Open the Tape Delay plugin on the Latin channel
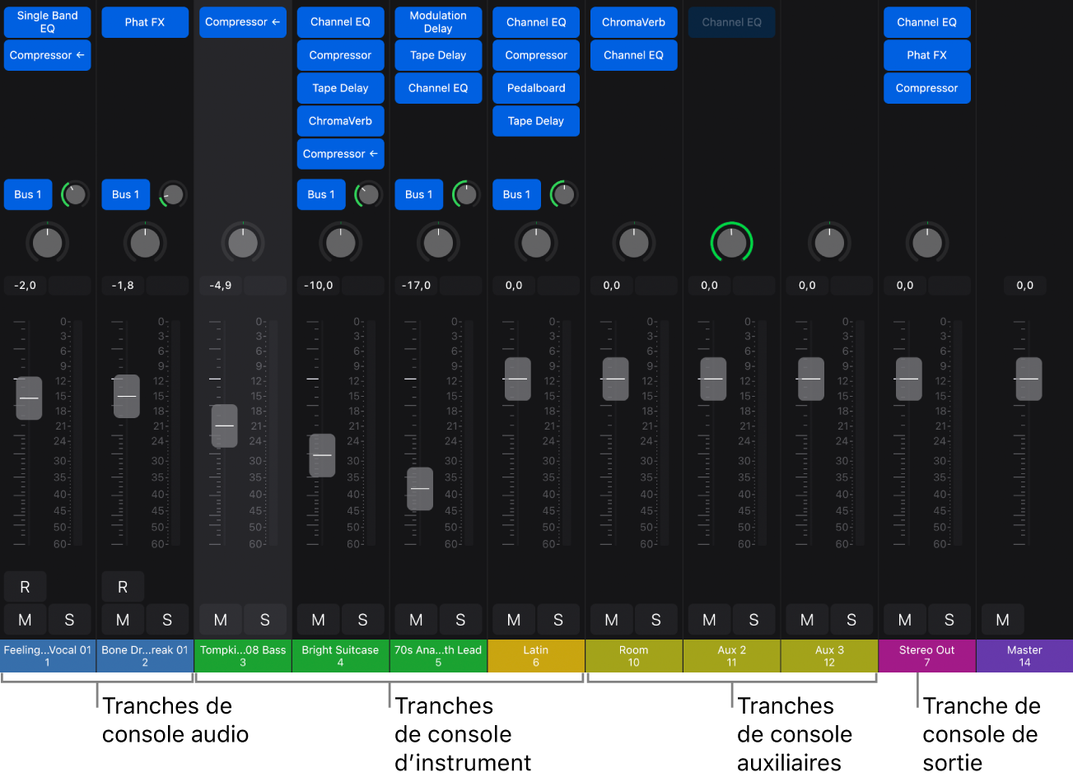This screenshot has width=1073, height=777. [535, 120]
